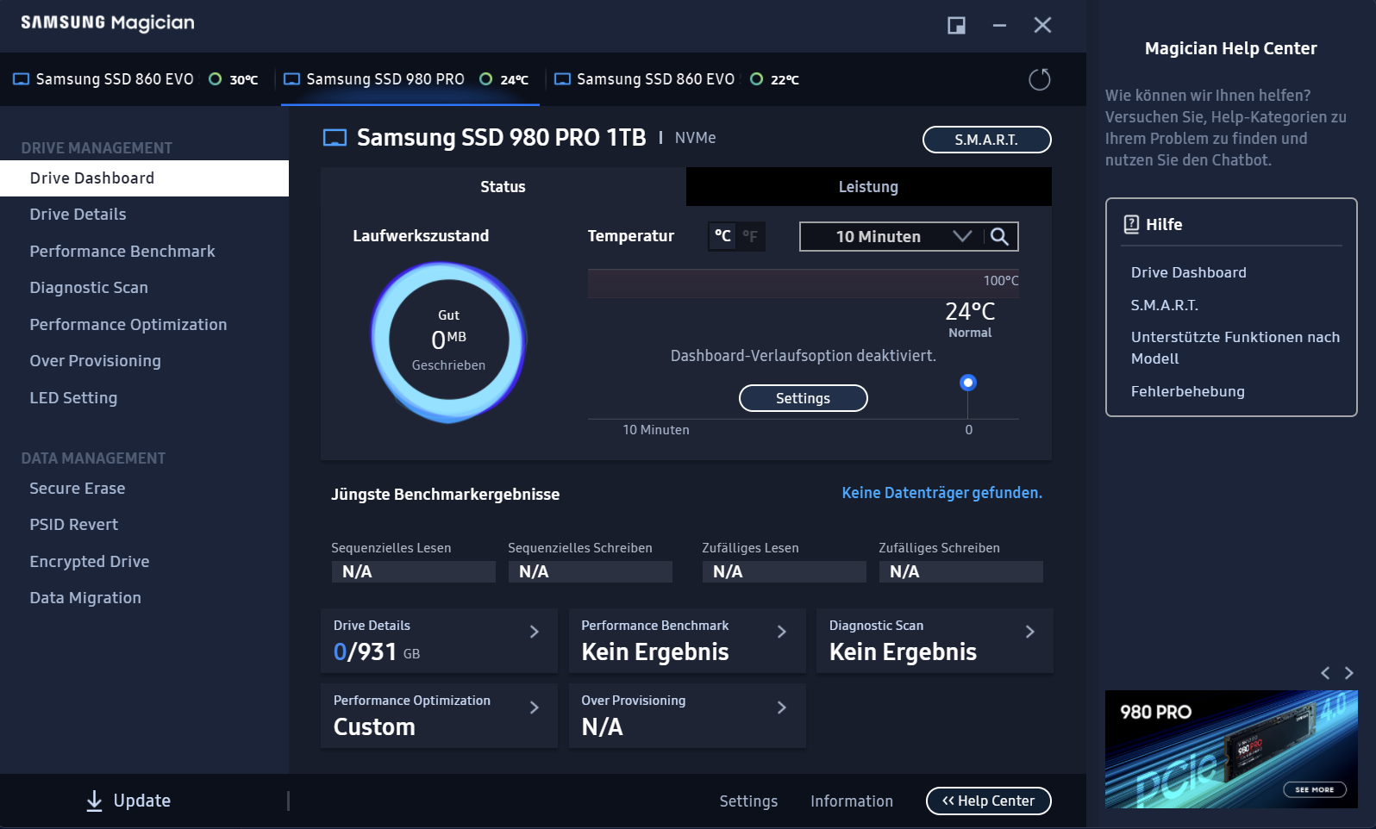
Task: Open Unterstützte Funktionen nach Modell help topic
Action: click(1235, 348)
